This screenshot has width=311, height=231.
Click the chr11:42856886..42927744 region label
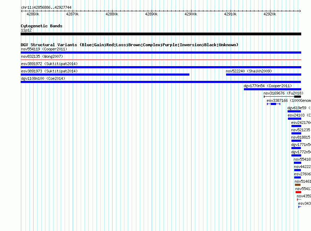46,7
